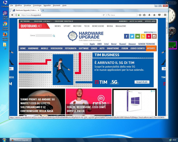Screen dimensions: 178x142
Task: Bookmark this page with the star icon
Action: [x=140, y=15]
